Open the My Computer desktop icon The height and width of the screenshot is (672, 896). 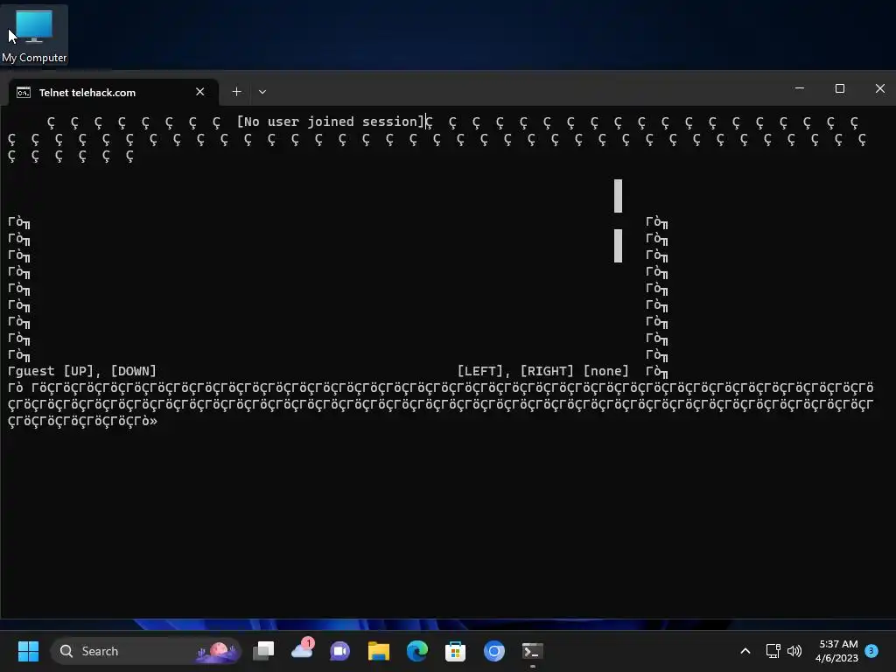click(34, 35)
